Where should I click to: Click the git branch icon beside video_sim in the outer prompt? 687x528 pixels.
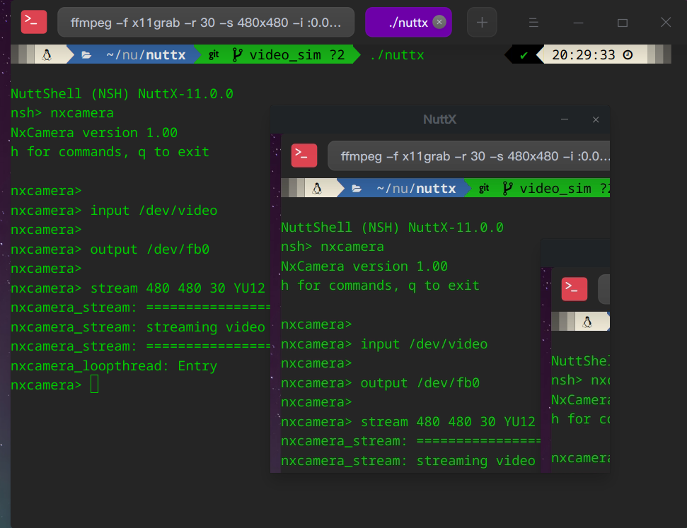(237, 54)
